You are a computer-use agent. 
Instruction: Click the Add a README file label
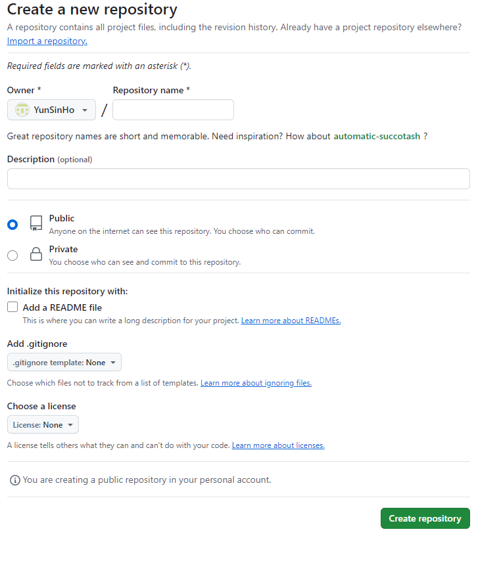tap(62, 307)
